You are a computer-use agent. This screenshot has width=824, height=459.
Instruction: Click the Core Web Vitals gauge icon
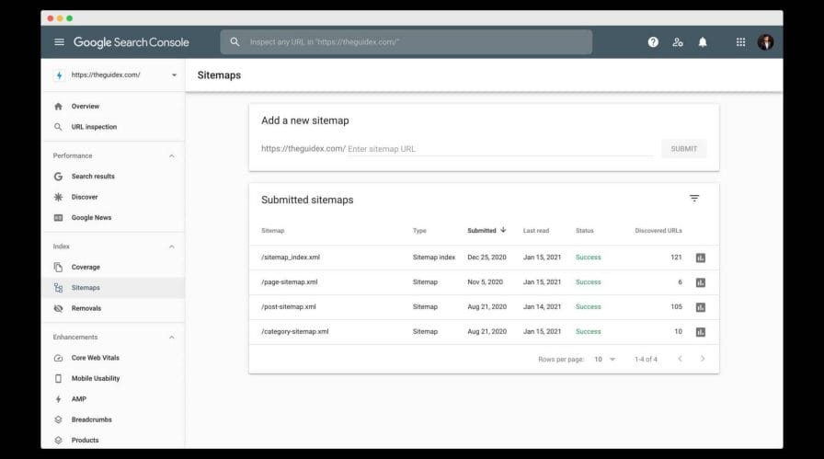(58, 358)
